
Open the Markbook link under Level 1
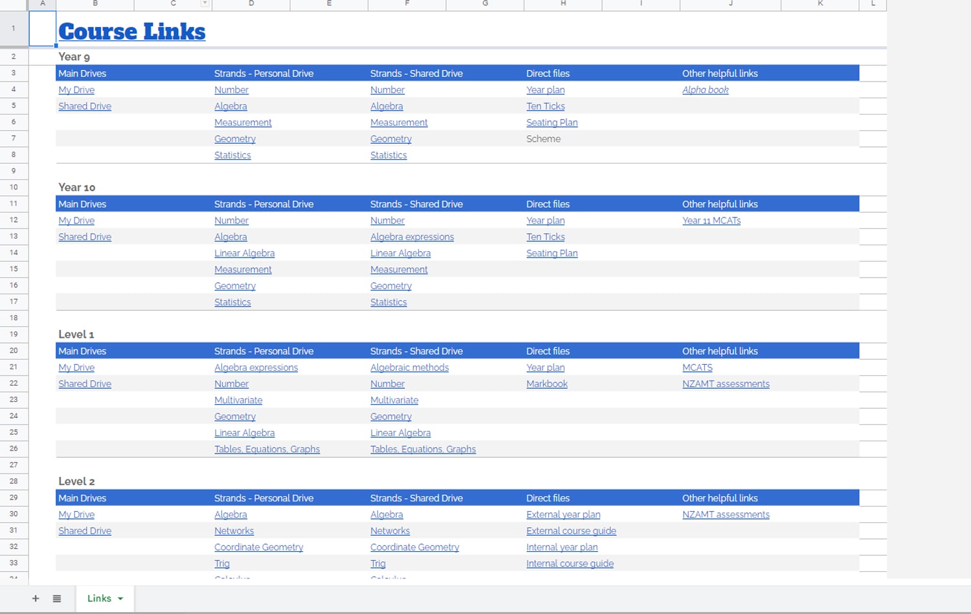tap(547, 384)
